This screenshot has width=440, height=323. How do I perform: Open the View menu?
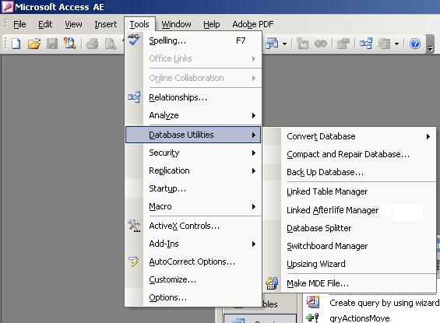tap(73, 24)
